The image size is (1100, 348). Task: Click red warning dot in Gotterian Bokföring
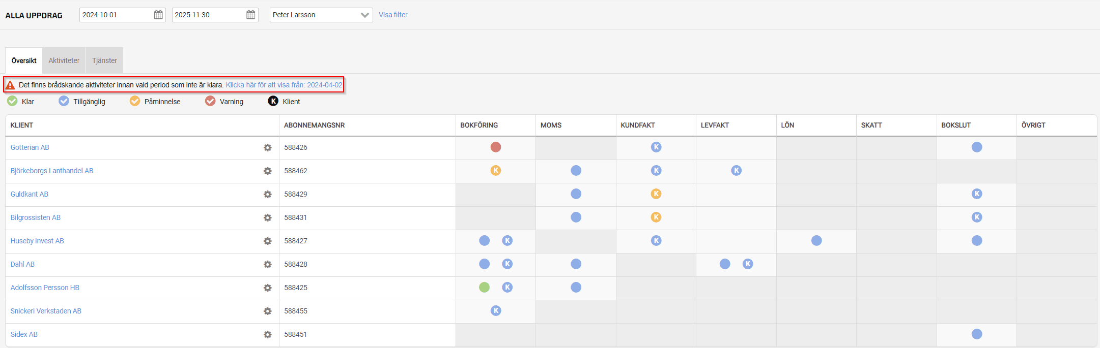[496, 147]
